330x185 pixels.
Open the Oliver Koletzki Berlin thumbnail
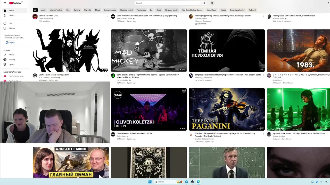tap(149, 109)
